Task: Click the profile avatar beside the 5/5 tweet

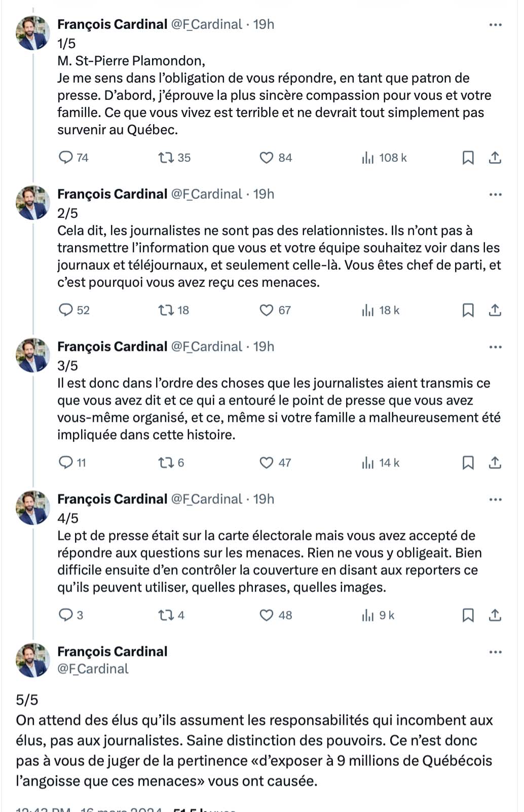Action: point(33,660)
